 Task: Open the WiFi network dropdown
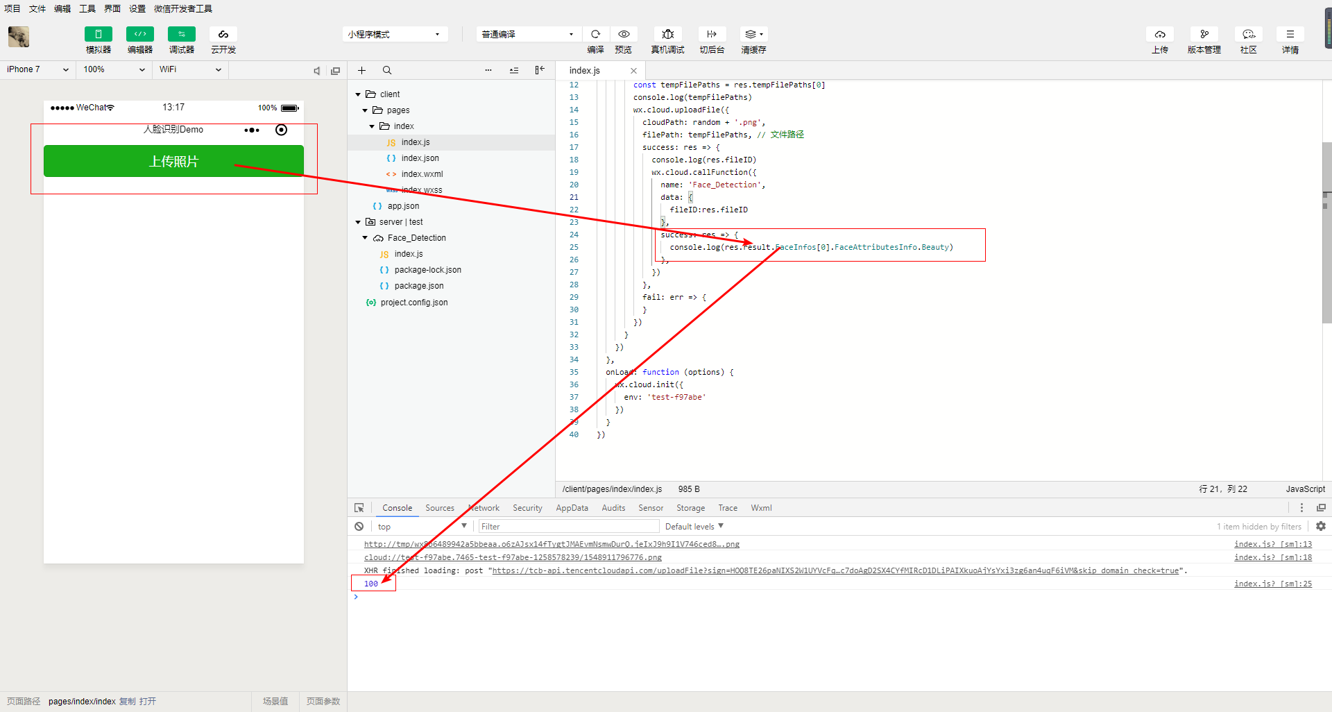pyautogui.click(x=190, y=69)
